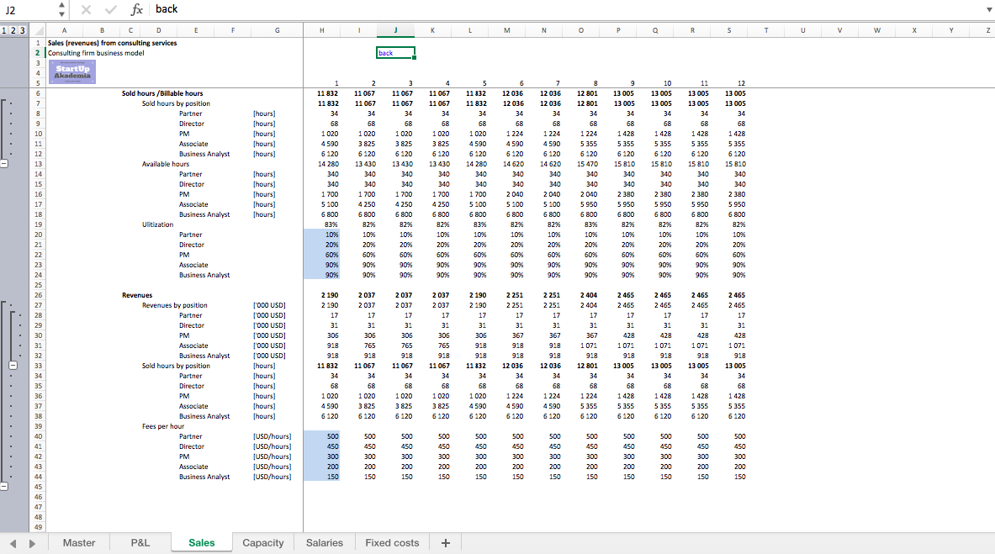The width and height of the screenshot is (995, 554).
Task: Open the P&L sheet tab
Action: point(140,542)
